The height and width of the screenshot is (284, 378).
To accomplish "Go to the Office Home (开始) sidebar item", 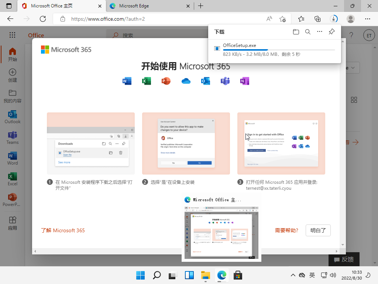I will [x=12, y=55].
